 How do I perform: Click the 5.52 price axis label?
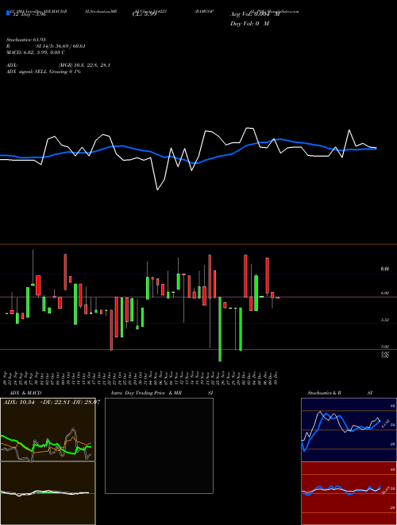pyautogui.click(x=384, y=320)
